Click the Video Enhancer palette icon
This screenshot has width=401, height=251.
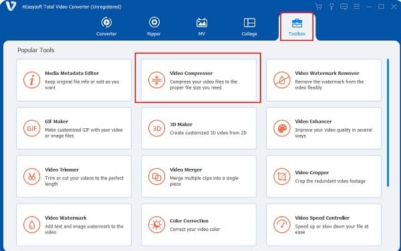(x=281, y=128)
